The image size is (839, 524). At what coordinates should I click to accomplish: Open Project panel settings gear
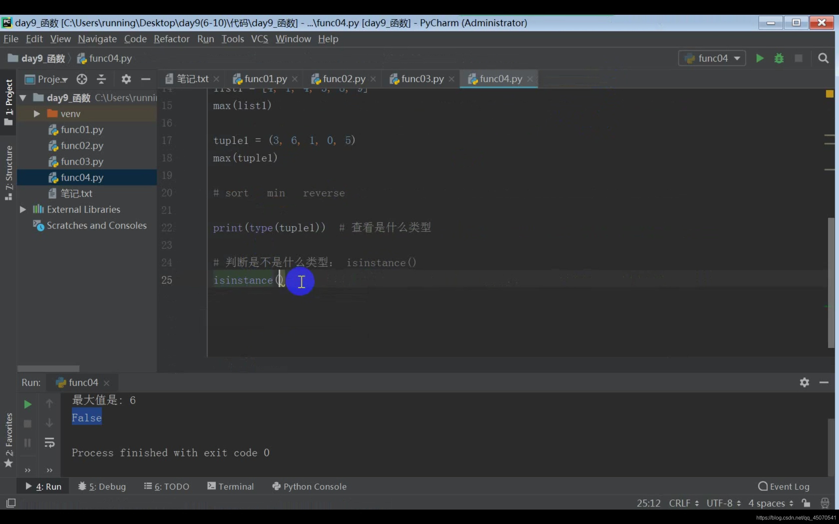click(x=126, y=79)
